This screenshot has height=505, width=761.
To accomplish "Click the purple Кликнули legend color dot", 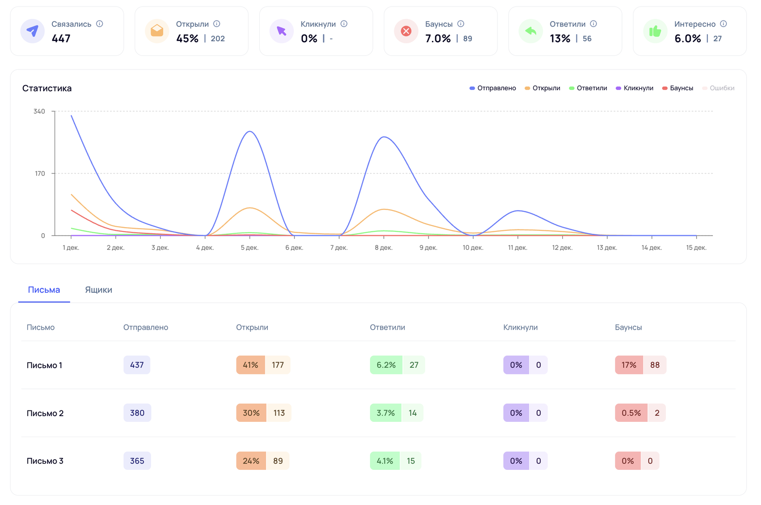I will pyautogui.click(x=618, y=88).
